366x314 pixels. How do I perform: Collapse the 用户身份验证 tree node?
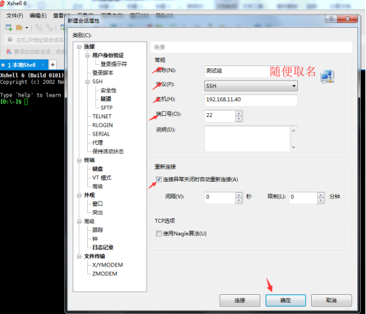coord(87,56)
